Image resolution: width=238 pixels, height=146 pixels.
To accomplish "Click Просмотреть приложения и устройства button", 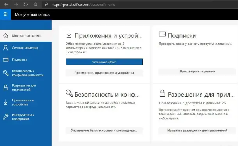I will [x=104, y=73].
